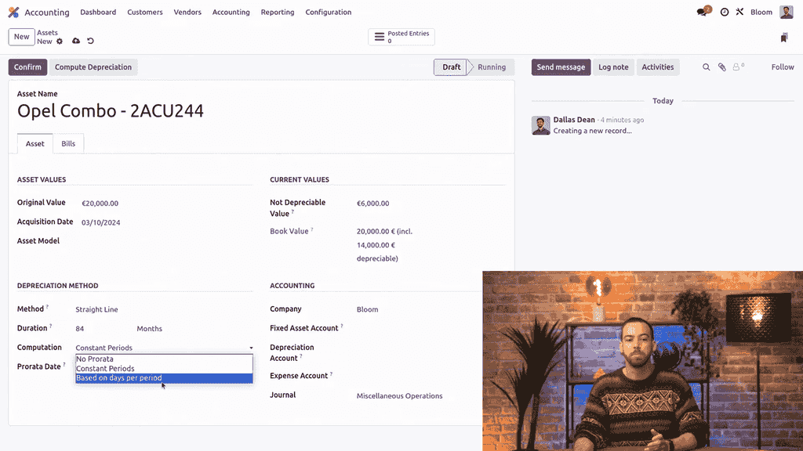Click the discard changes undo icon
The image size is (803, 451).
pos(90,41)
